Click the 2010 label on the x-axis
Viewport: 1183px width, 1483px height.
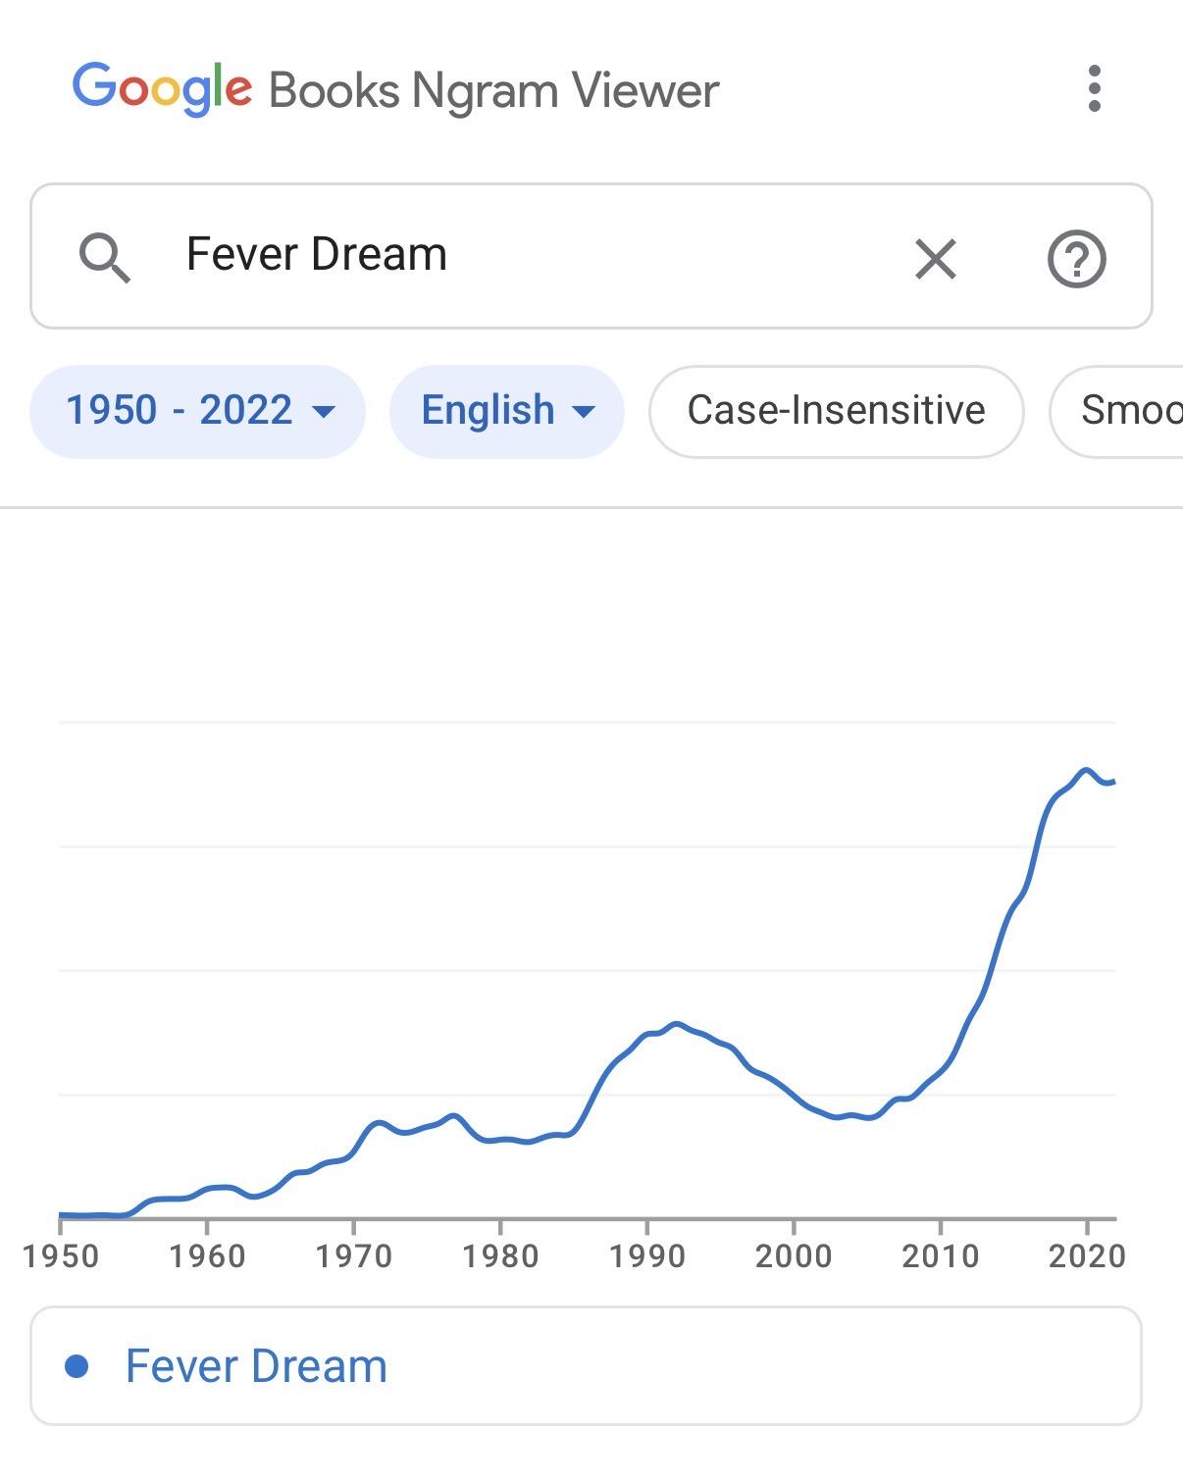tap(940, 1255)
